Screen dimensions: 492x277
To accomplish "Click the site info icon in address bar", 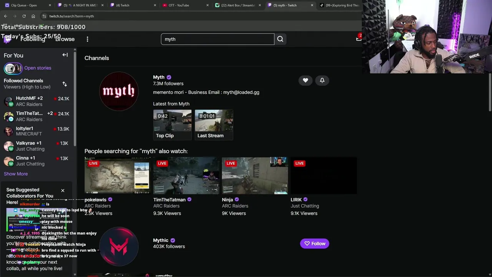I will coord(44,16).
